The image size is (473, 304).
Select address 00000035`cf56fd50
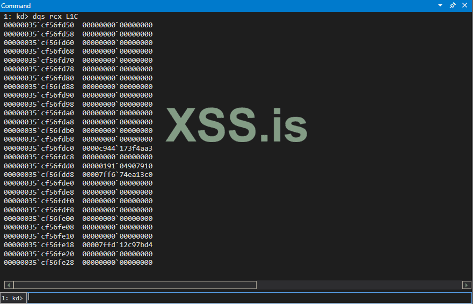39,25
